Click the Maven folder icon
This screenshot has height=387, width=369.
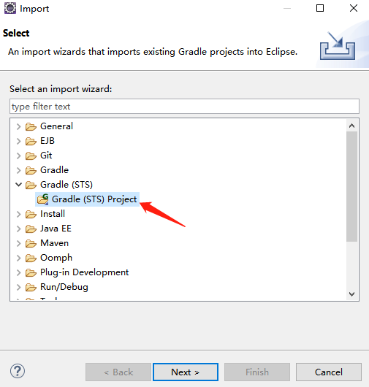(x=31, y=243)
